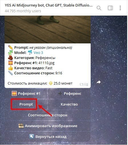Open the wooden floor image preview
Screen dimensions: 128x145
click(48, 30)
